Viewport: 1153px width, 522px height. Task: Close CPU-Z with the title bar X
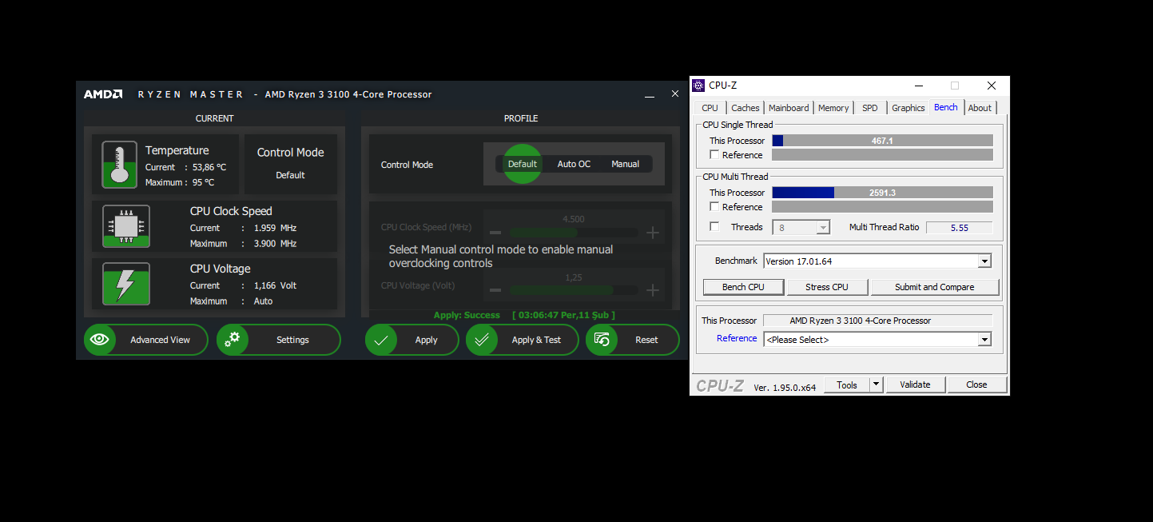991,86
